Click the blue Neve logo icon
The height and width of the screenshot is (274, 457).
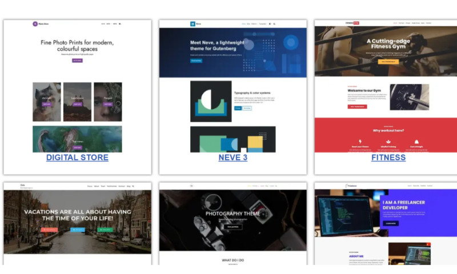tap(193, 24)
